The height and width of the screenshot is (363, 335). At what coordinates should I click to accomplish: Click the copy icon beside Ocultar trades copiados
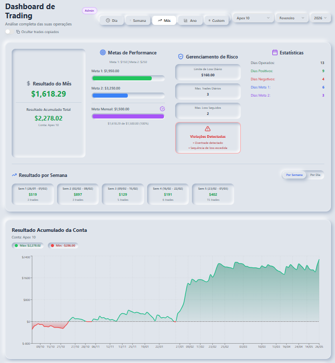[x=18, y=32]
